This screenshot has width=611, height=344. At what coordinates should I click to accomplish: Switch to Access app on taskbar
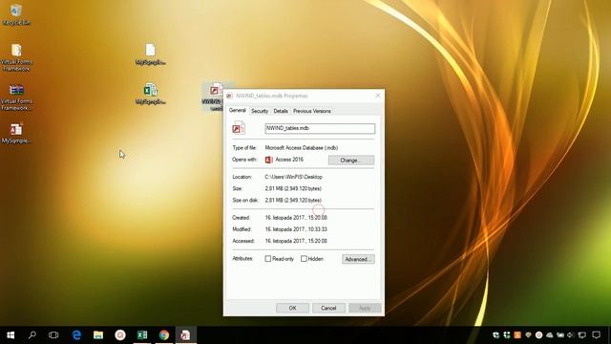pyautogui.click(x=185, y=334)
